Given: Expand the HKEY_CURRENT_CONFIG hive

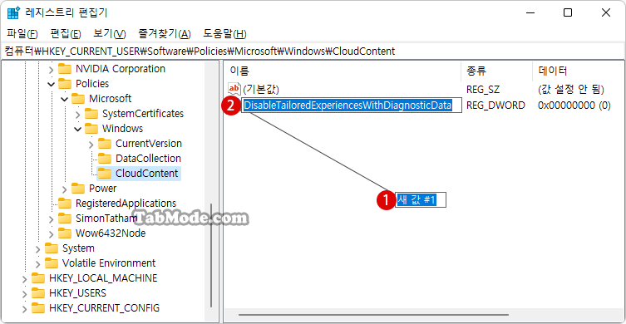Looking at the screenshot, I should (25, 308).
